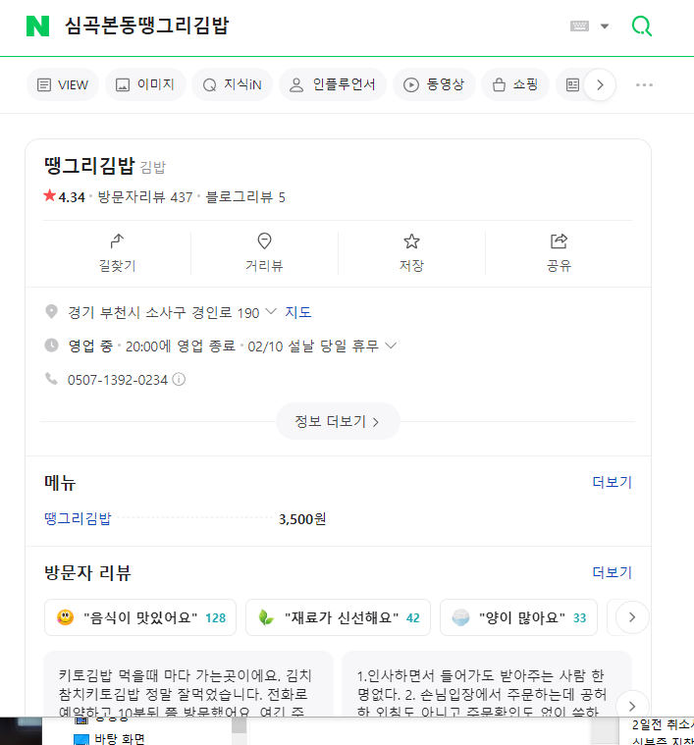Image resolution: width=694 pixels, height=745 pixels.
Task: Click the clock business hours icon
Action: coord(51,346)
